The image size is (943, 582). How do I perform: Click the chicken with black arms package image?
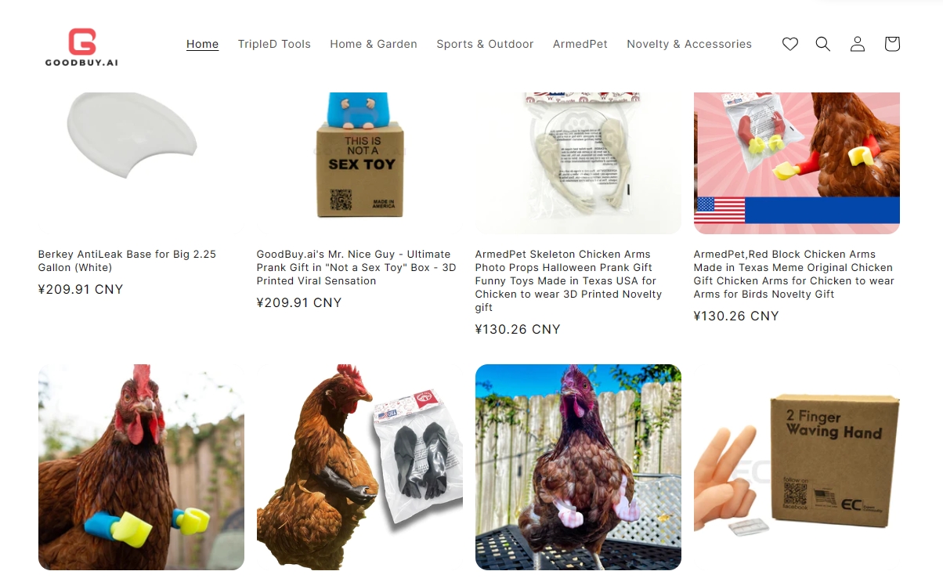359,467
